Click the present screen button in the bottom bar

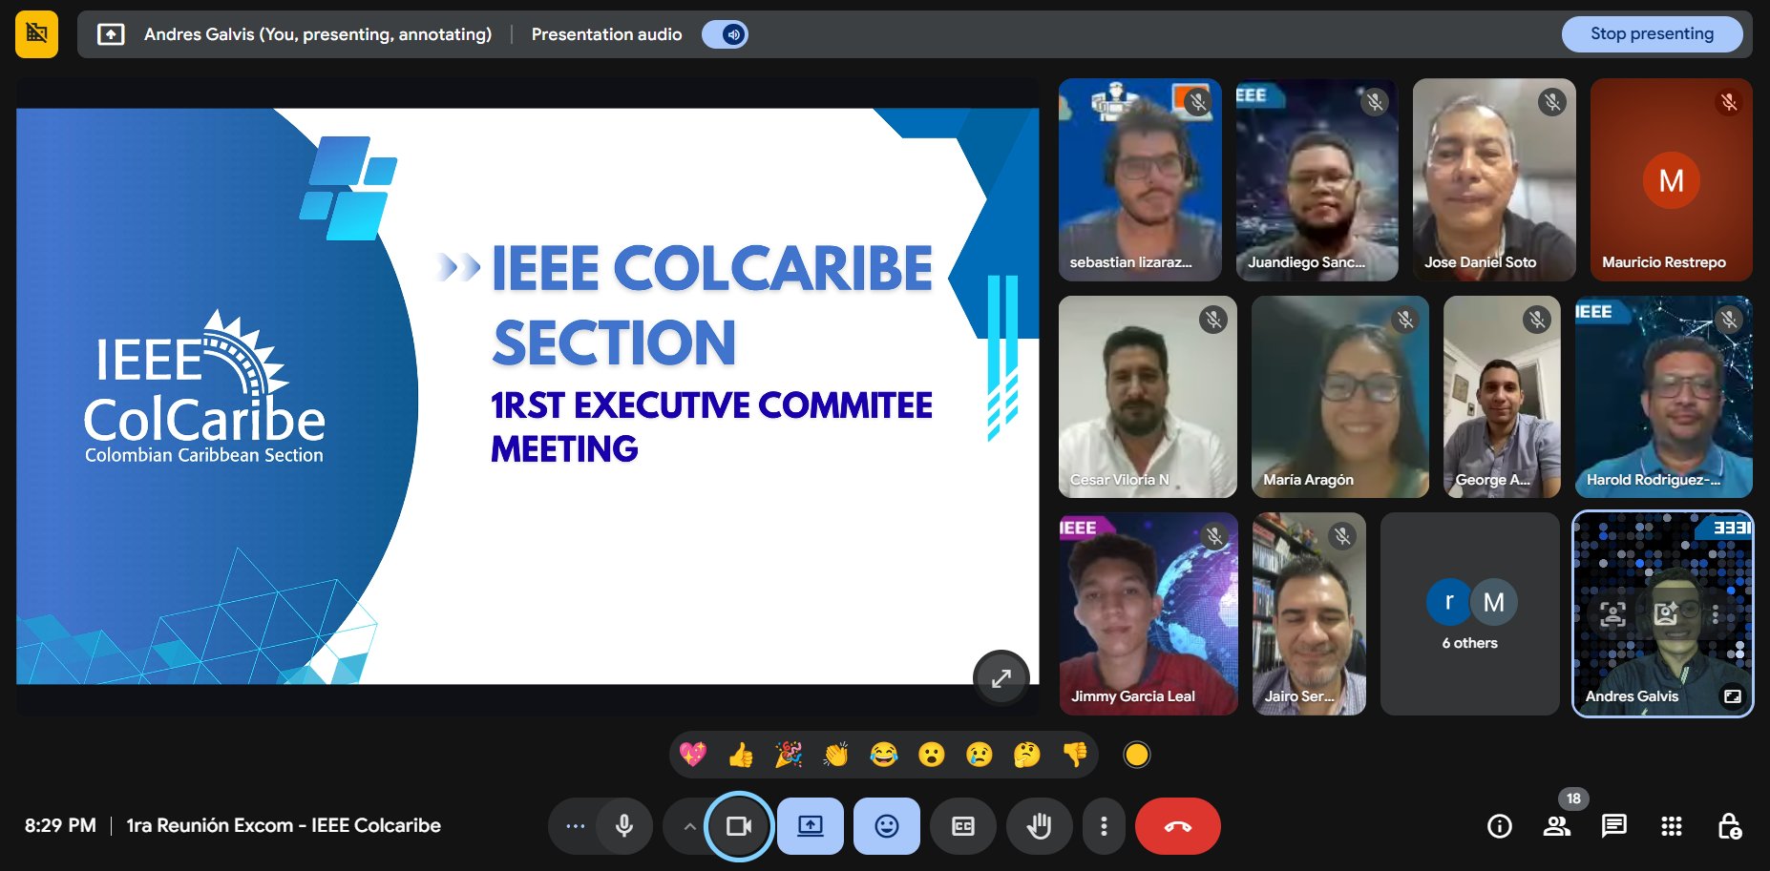811,826
